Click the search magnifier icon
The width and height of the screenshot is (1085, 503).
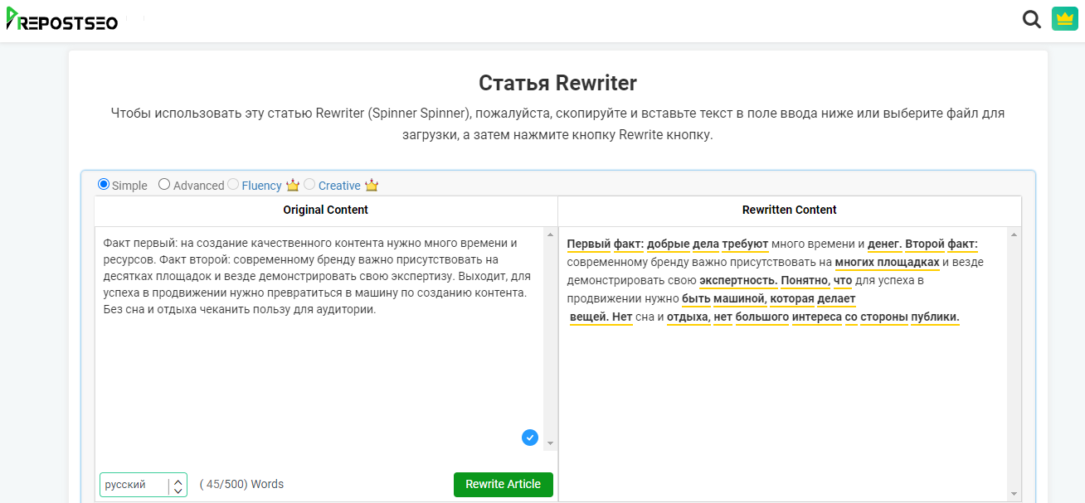[1031, 19]
